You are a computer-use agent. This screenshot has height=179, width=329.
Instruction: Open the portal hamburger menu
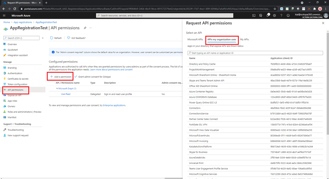point(4,15)
